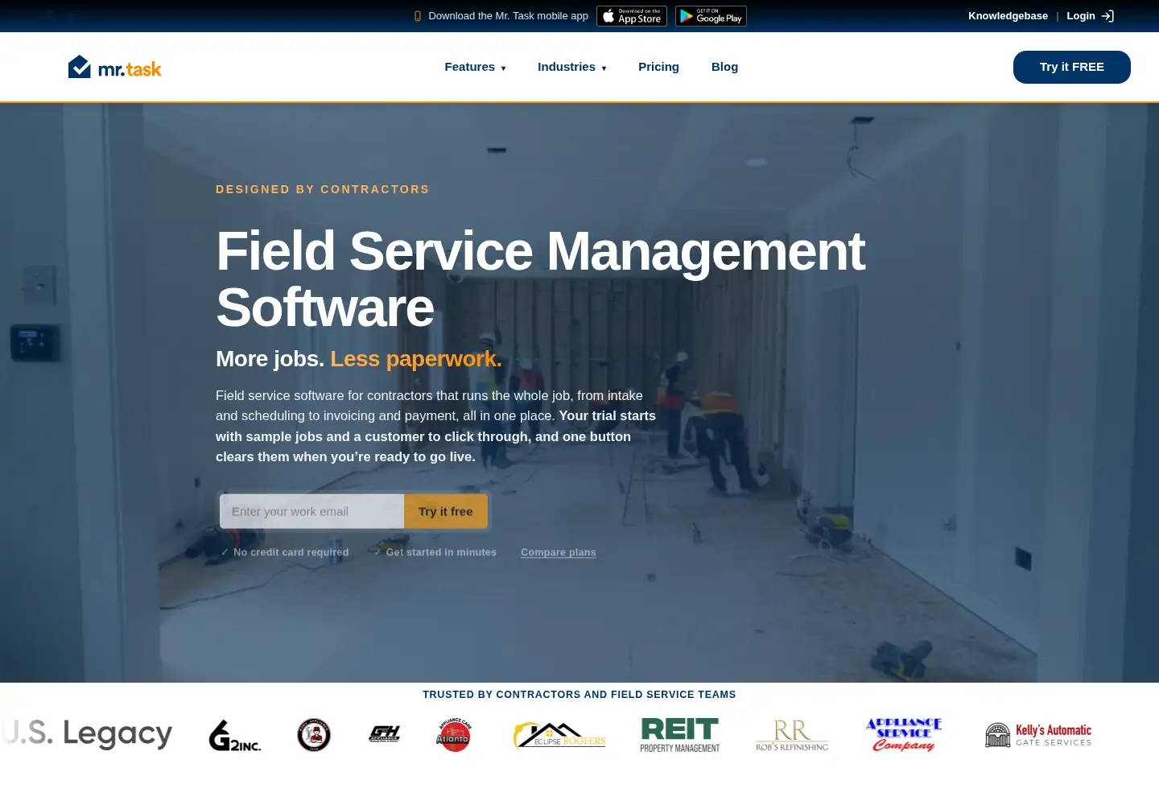This screenshot has width=1159, height=805.
Task: Click the orange Try it free button
Action: tap(446, 511)
